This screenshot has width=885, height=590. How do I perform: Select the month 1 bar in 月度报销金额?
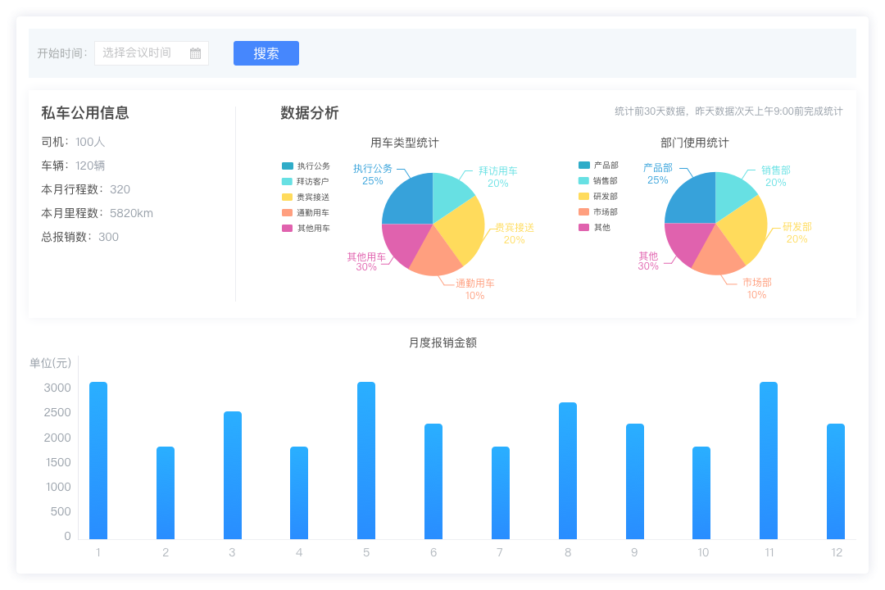pyautogui.click(x=98, y=461)
